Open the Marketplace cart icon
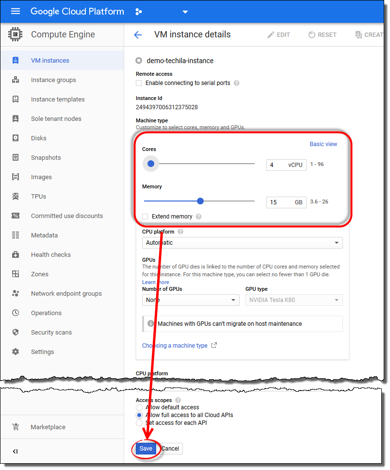The width and height of the screenshot is (390, 470). pos(16,427)
